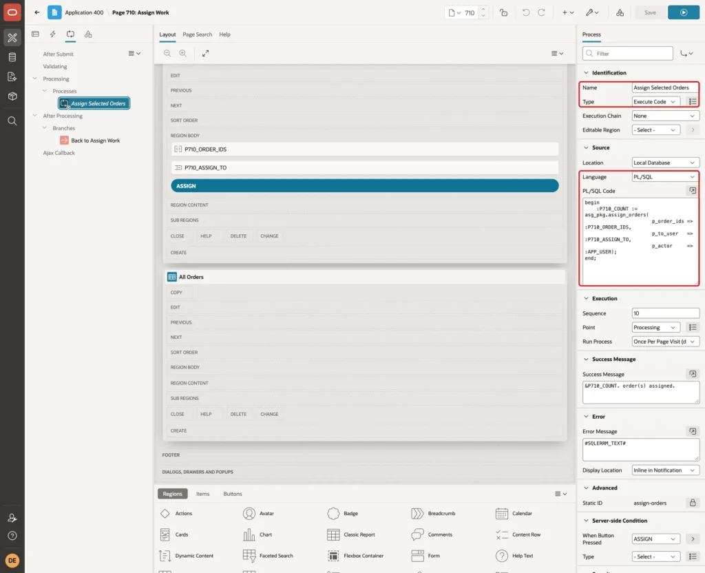Click the Static ID lock icon
Image resolution: width=705 pixels, height=573 pixels.
[x=693, y=503]
